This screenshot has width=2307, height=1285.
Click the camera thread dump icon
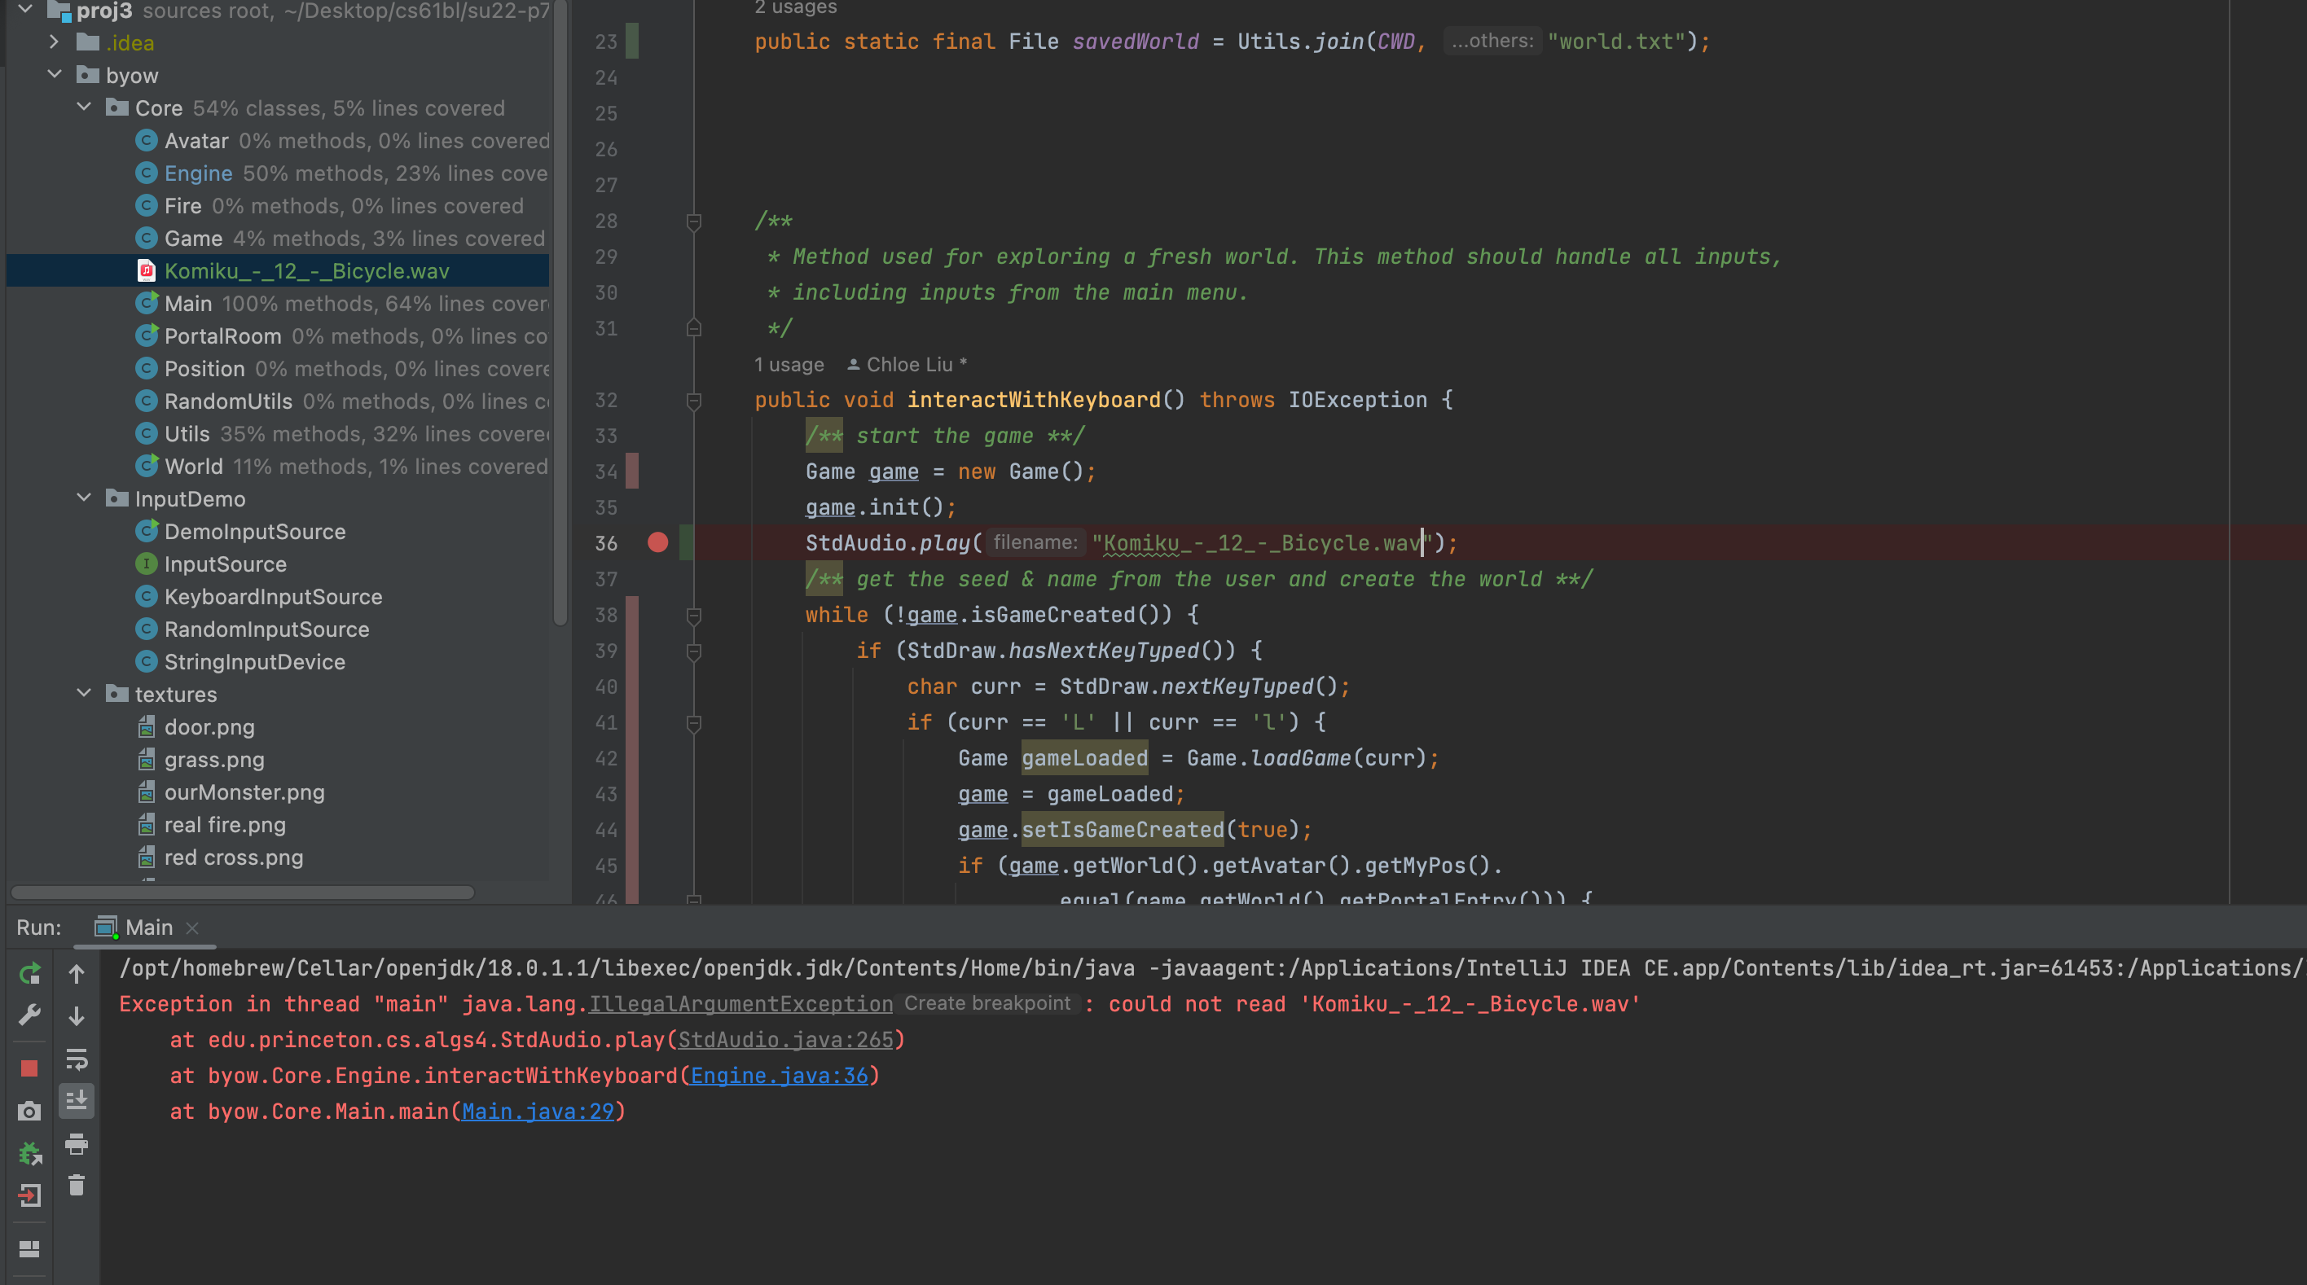click(29, 1112)
